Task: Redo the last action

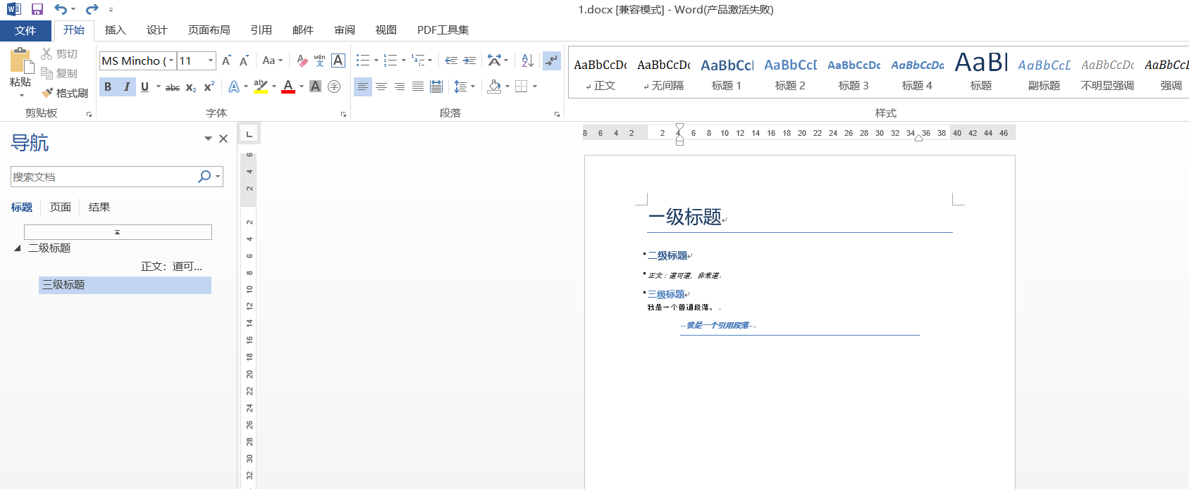Action: pos(92,9)
